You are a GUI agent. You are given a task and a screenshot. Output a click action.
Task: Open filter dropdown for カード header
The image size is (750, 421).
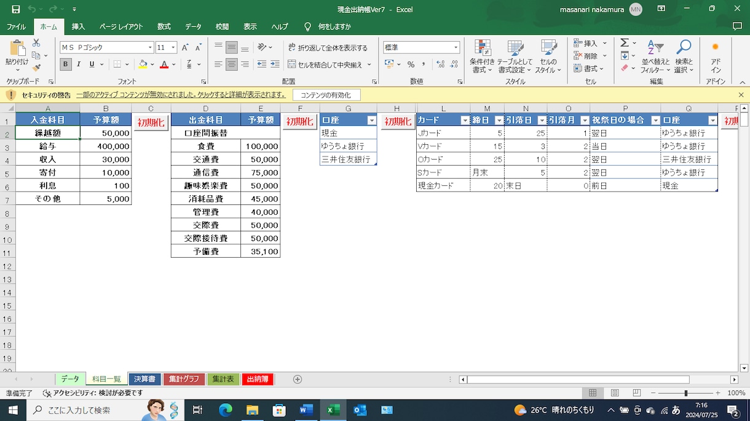pos(465,120)
